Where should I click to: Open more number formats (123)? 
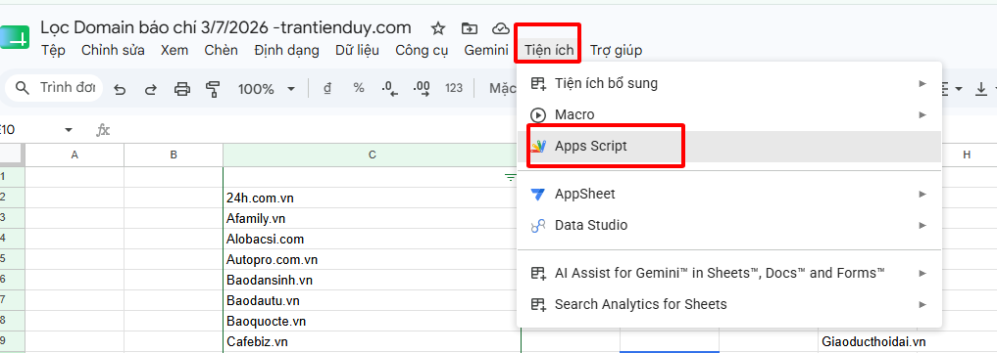pos(454,88)
